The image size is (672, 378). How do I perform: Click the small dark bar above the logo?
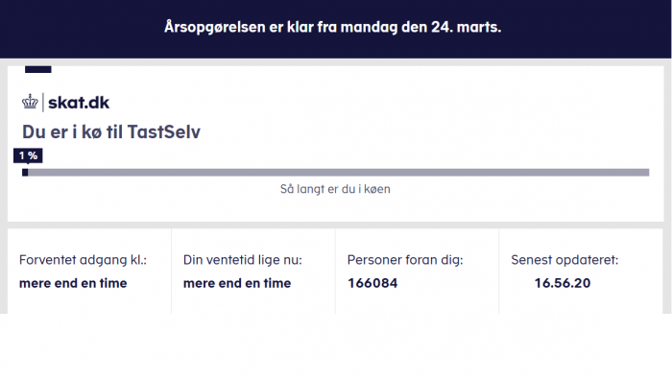(x=38, y=69)
